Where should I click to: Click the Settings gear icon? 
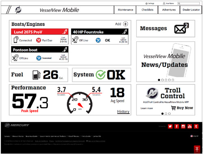coord(146,3)
